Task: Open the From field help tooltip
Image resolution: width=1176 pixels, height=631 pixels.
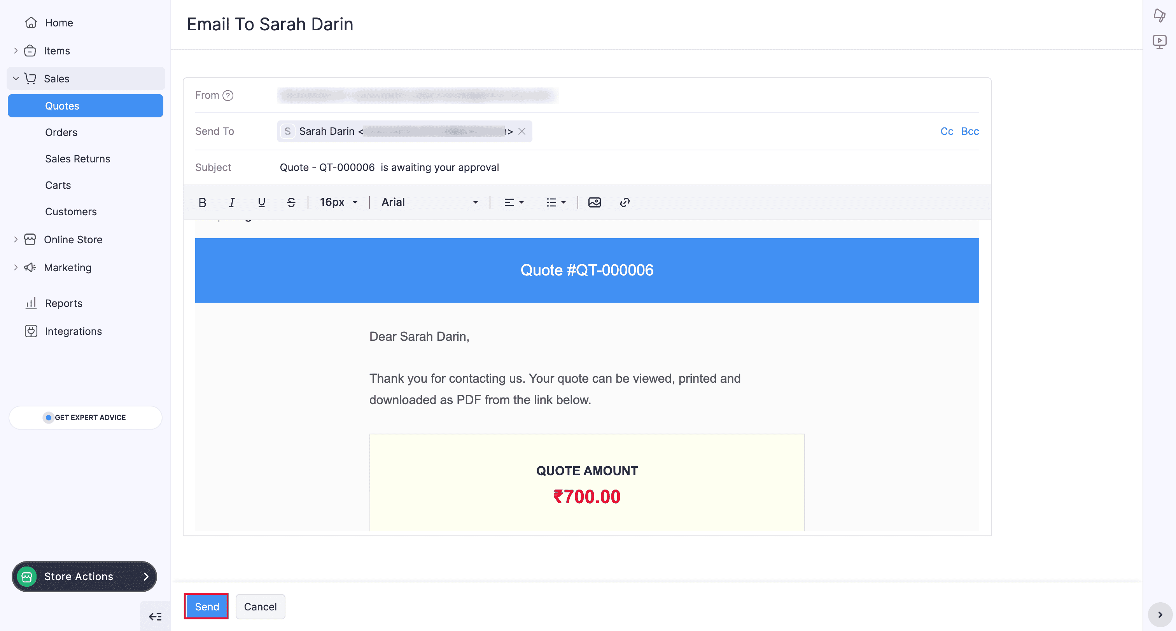Action: click(227, 95)
